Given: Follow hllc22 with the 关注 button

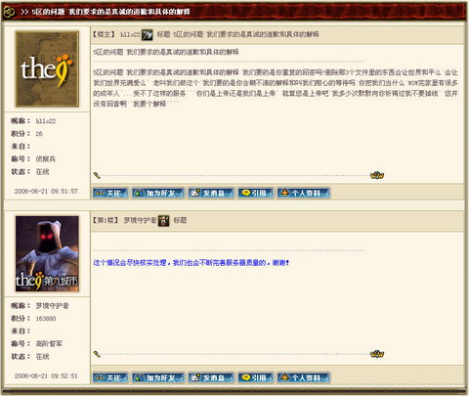Looking at the screenshot, I should pyautogui.click(x=110, y=193).
